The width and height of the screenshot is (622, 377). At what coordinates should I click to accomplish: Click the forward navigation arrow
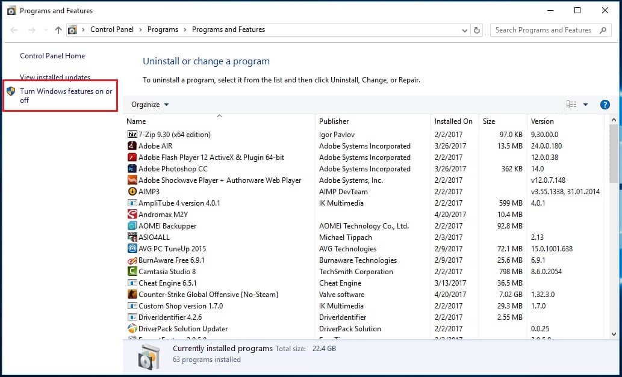[32, 30]
